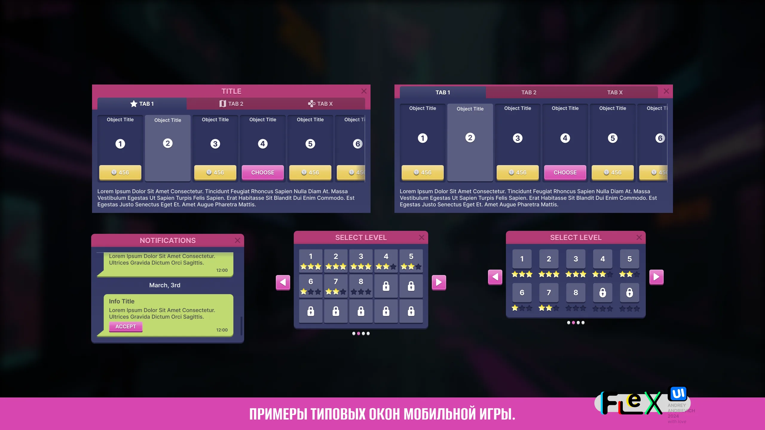This screenshot has width=765, height=430.
Task: Open level 7 tile in the second Select Level panel
Action: tap(549, 293)
